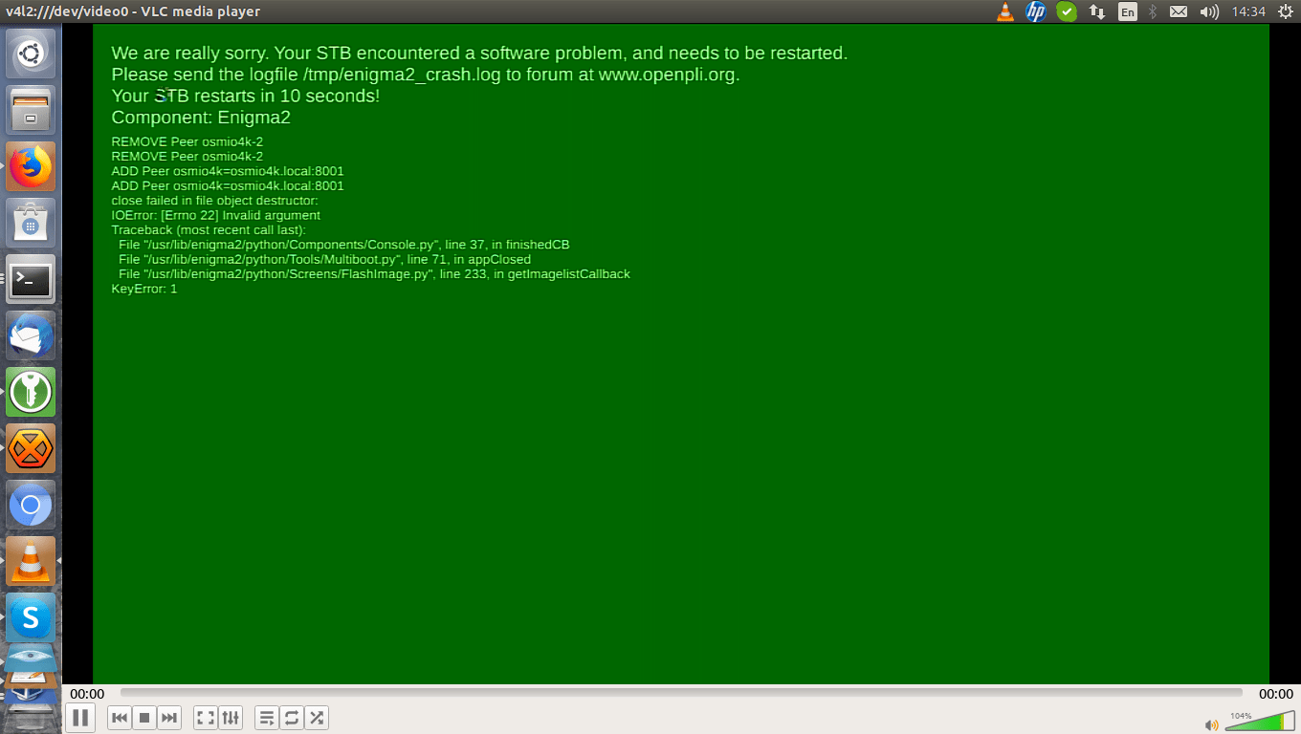Click the green checkmark status indicator
The image size is (1301, 734).
[x=1066, y=11]
